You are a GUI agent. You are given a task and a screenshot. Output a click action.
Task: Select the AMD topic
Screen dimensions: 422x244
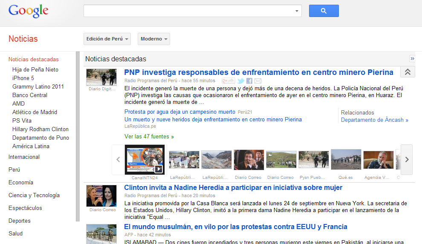(18, 104)
